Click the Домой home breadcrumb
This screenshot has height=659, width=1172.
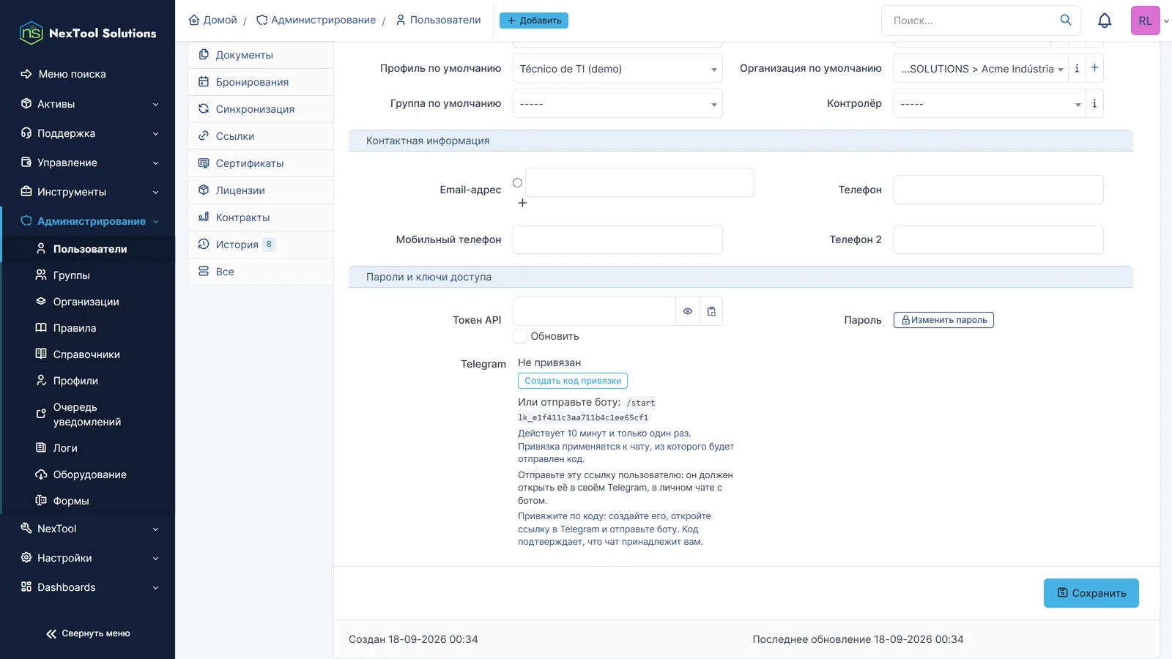[x=213, y=20]
